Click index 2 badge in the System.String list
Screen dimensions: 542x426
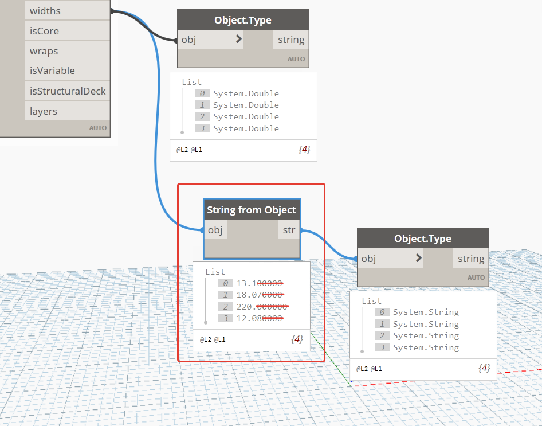(382, 335)
